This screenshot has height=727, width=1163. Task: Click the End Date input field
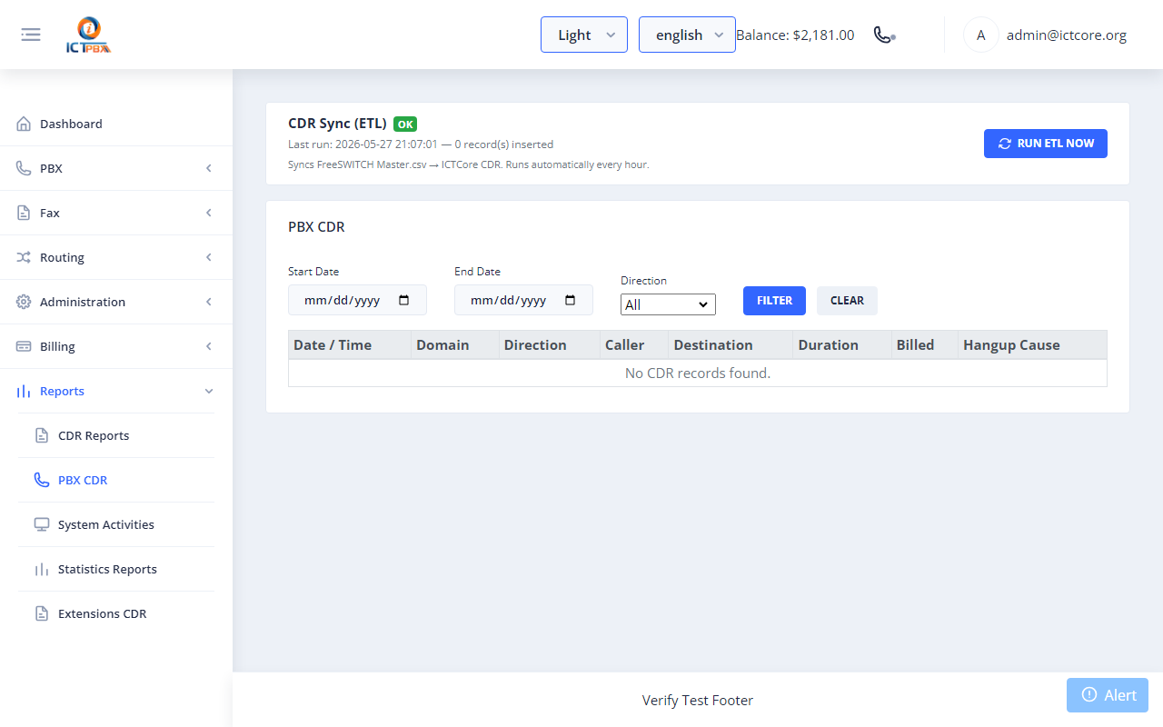click(x=523, y=300)
